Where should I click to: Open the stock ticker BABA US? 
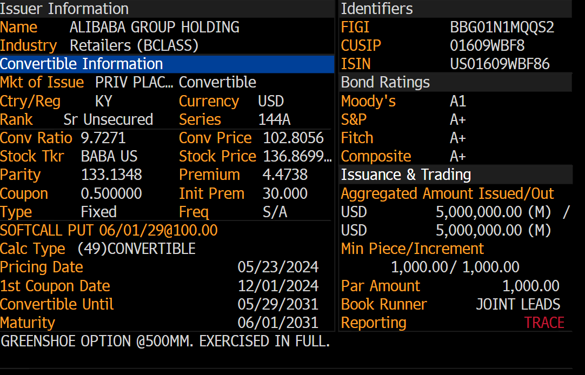pos(109,156)
